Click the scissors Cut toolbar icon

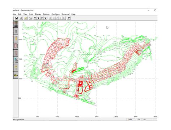[x=21, y=18]
